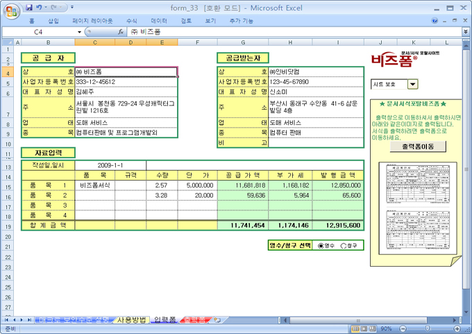Click the Undo icon
Viewport: 472px width, 334px height.
click(x=39, y=8)
